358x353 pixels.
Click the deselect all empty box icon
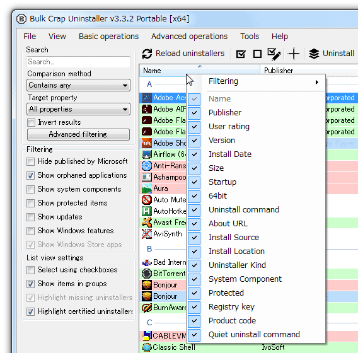click(x=257, y=54)
